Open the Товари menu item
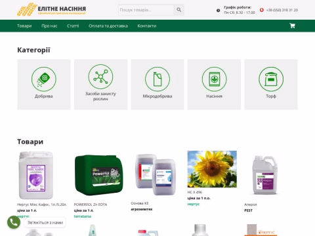The image size is (315, 236). [24, 26]
